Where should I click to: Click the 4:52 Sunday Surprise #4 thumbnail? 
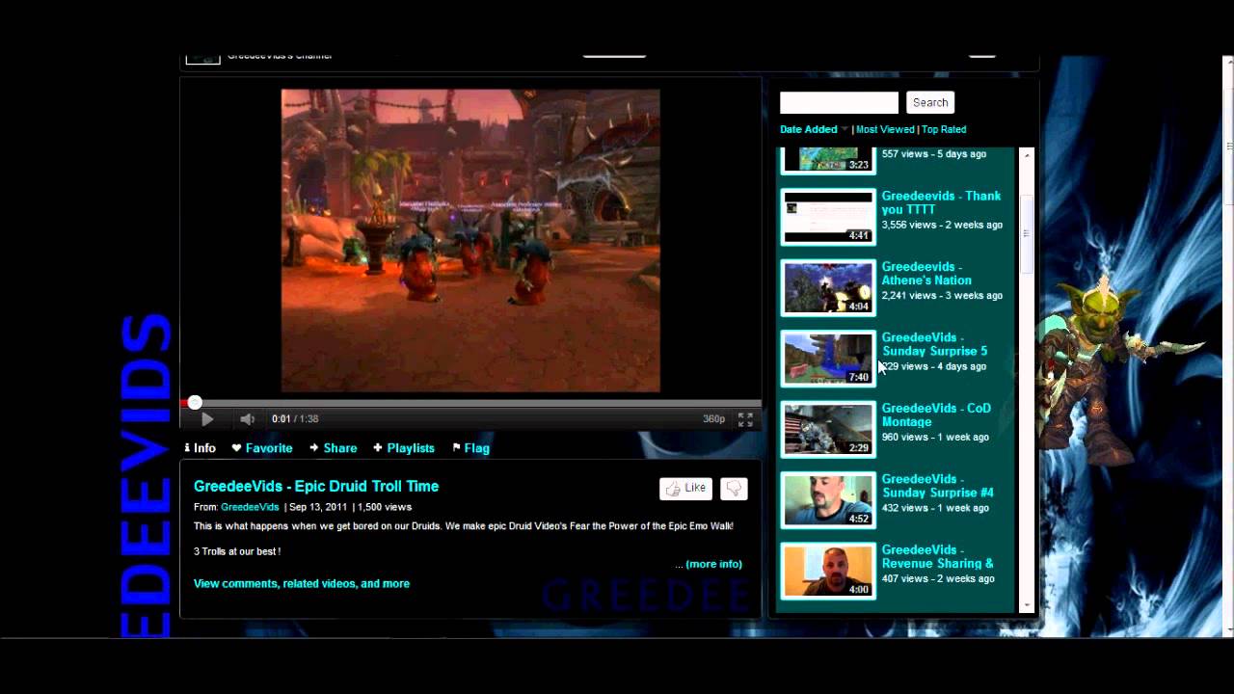point(828,499)
